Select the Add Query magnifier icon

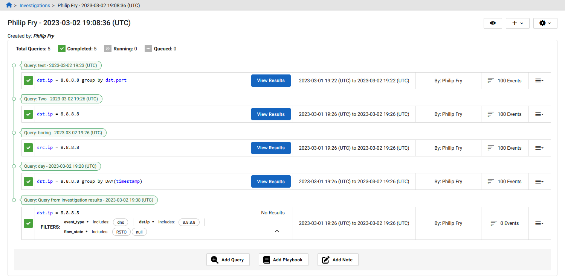pyautogui.click(x=215, y=259)
